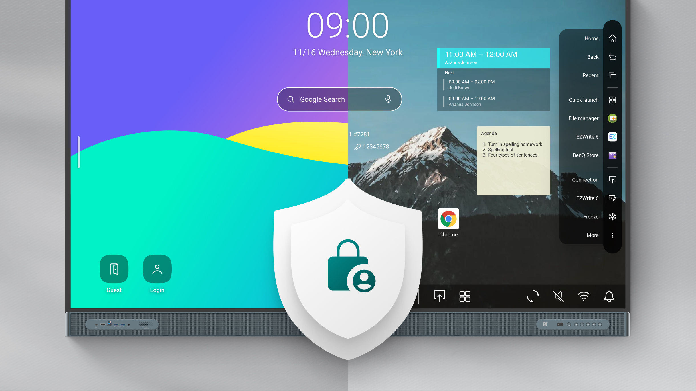
Task: Open BenQ Store
Action: 612,155
